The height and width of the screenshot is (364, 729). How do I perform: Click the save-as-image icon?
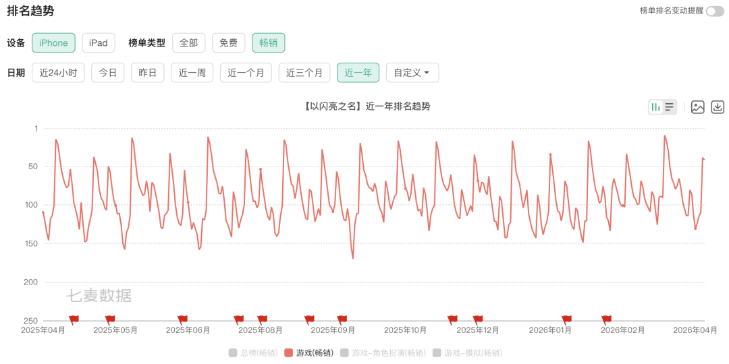point(698,107)
